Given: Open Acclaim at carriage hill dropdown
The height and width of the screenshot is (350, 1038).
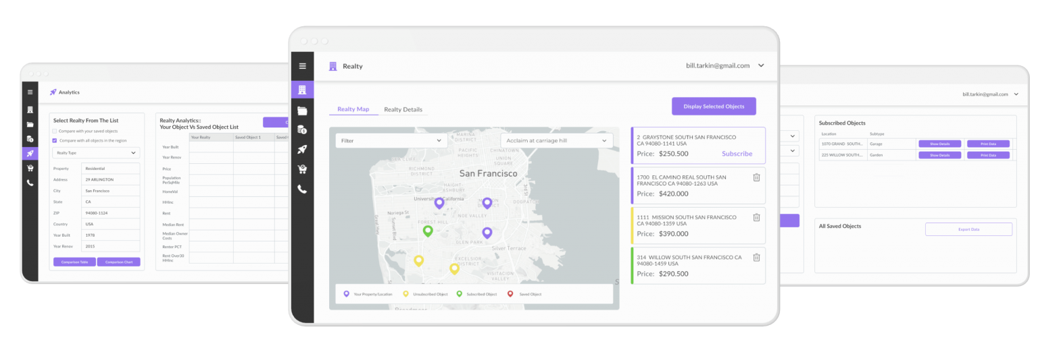Looking at the screenshot, I should 557,141.
